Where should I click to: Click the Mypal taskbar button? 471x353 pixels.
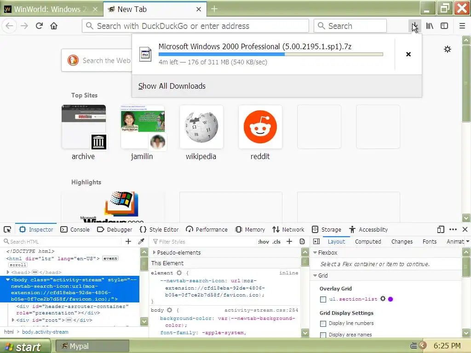point(92,346)
